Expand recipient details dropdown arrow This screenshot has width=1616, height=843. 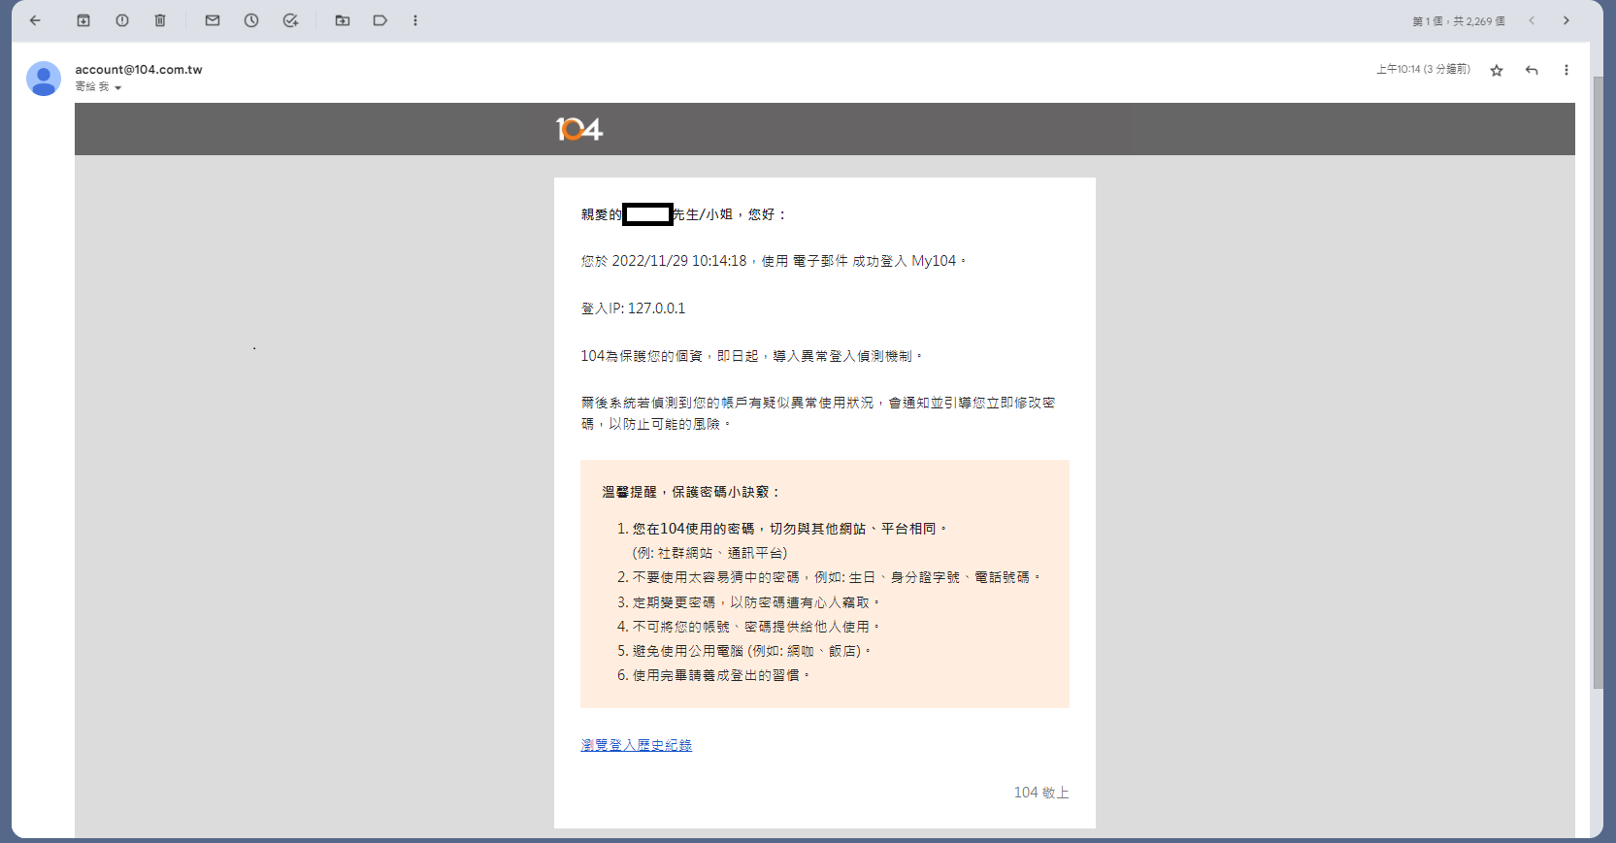coord(117,88)
